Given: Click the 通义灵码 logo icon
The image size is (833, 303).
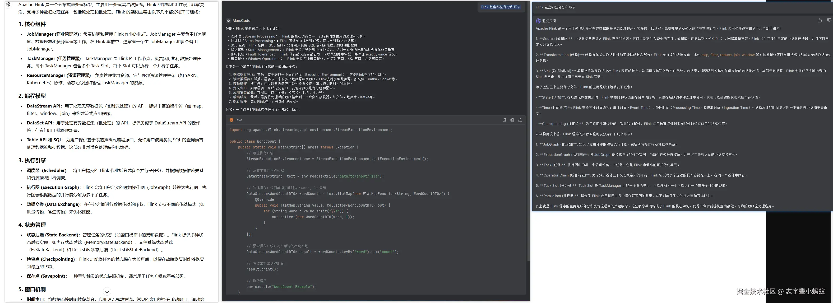Looking at the screenshot, I should tap(538, 21).
